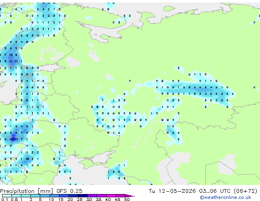Click the '45' legend label

pos(117,199)
